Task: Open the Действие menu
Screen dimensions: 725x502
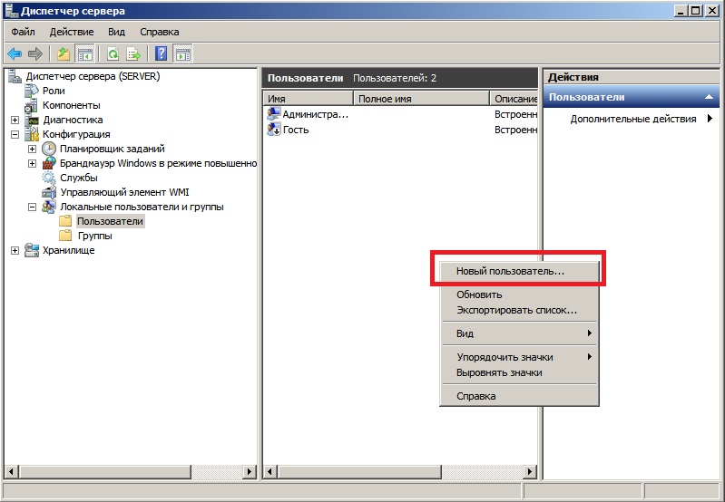Action: [x=72, y=32]
